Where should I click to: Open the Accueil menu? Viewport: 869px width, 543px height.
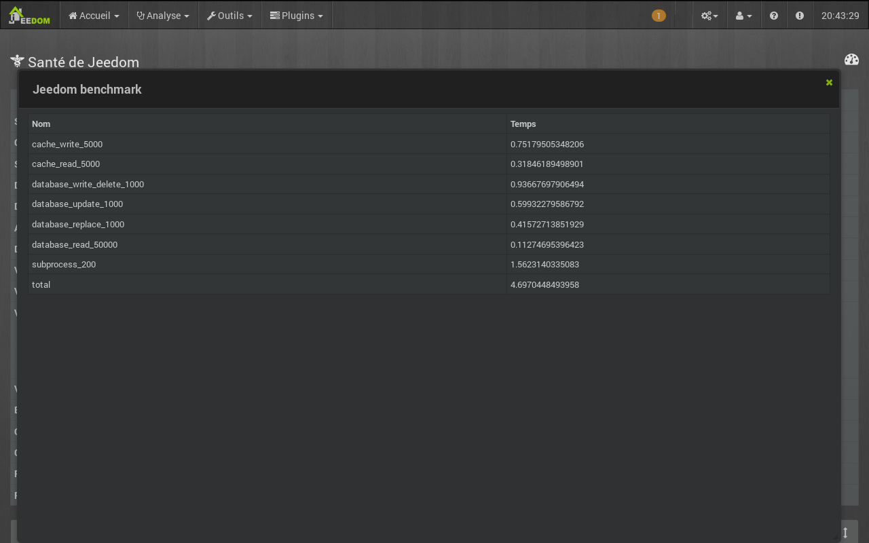pos(94,15)
